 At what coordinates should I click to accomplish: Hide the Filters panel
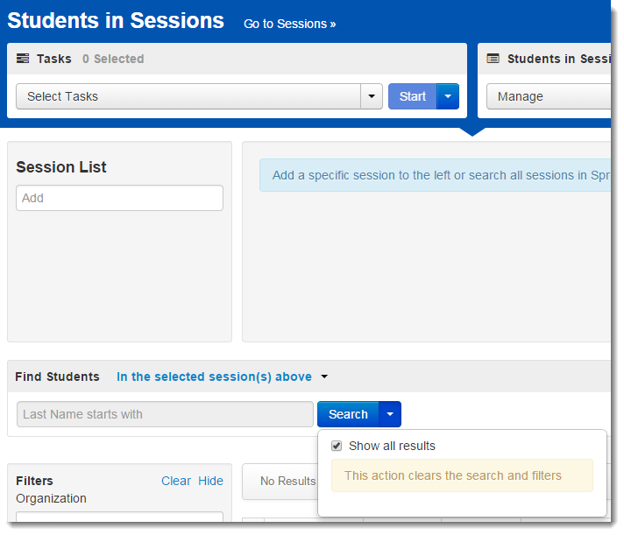pyautogui.click(x=210, y=481)
